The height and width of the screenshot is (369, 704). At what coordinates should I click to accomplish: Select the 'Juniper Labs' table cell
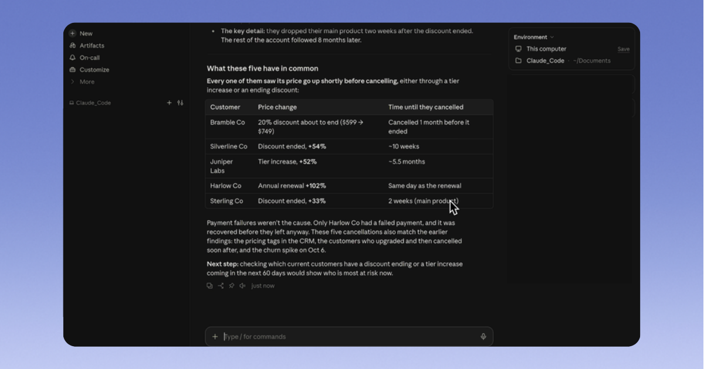(222, 166)
